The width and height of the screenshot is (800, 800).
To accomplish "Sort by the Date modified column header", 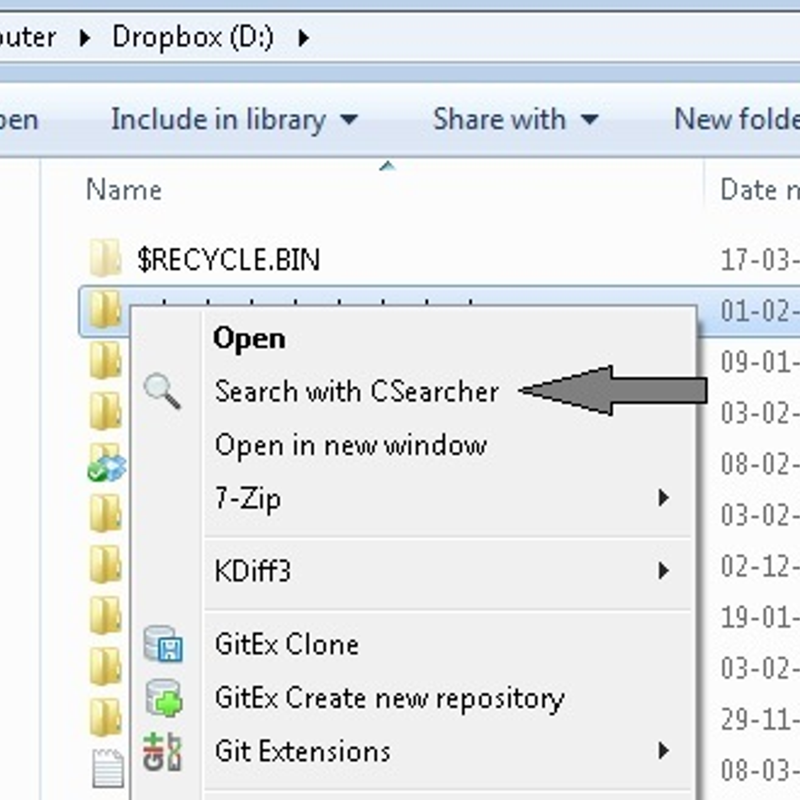I will pos(760,190).
